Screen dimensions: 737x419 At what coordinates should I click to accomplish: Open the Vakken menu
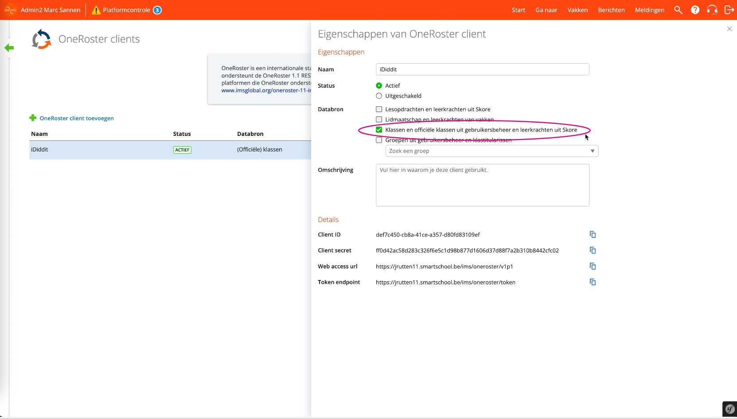click(577, 10)
